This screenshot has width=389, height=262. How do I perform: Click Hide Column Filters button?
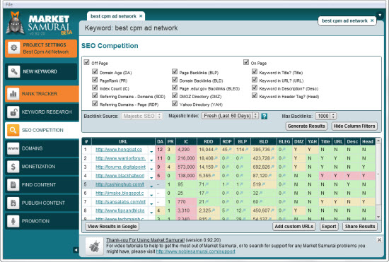tap(354, 126)
